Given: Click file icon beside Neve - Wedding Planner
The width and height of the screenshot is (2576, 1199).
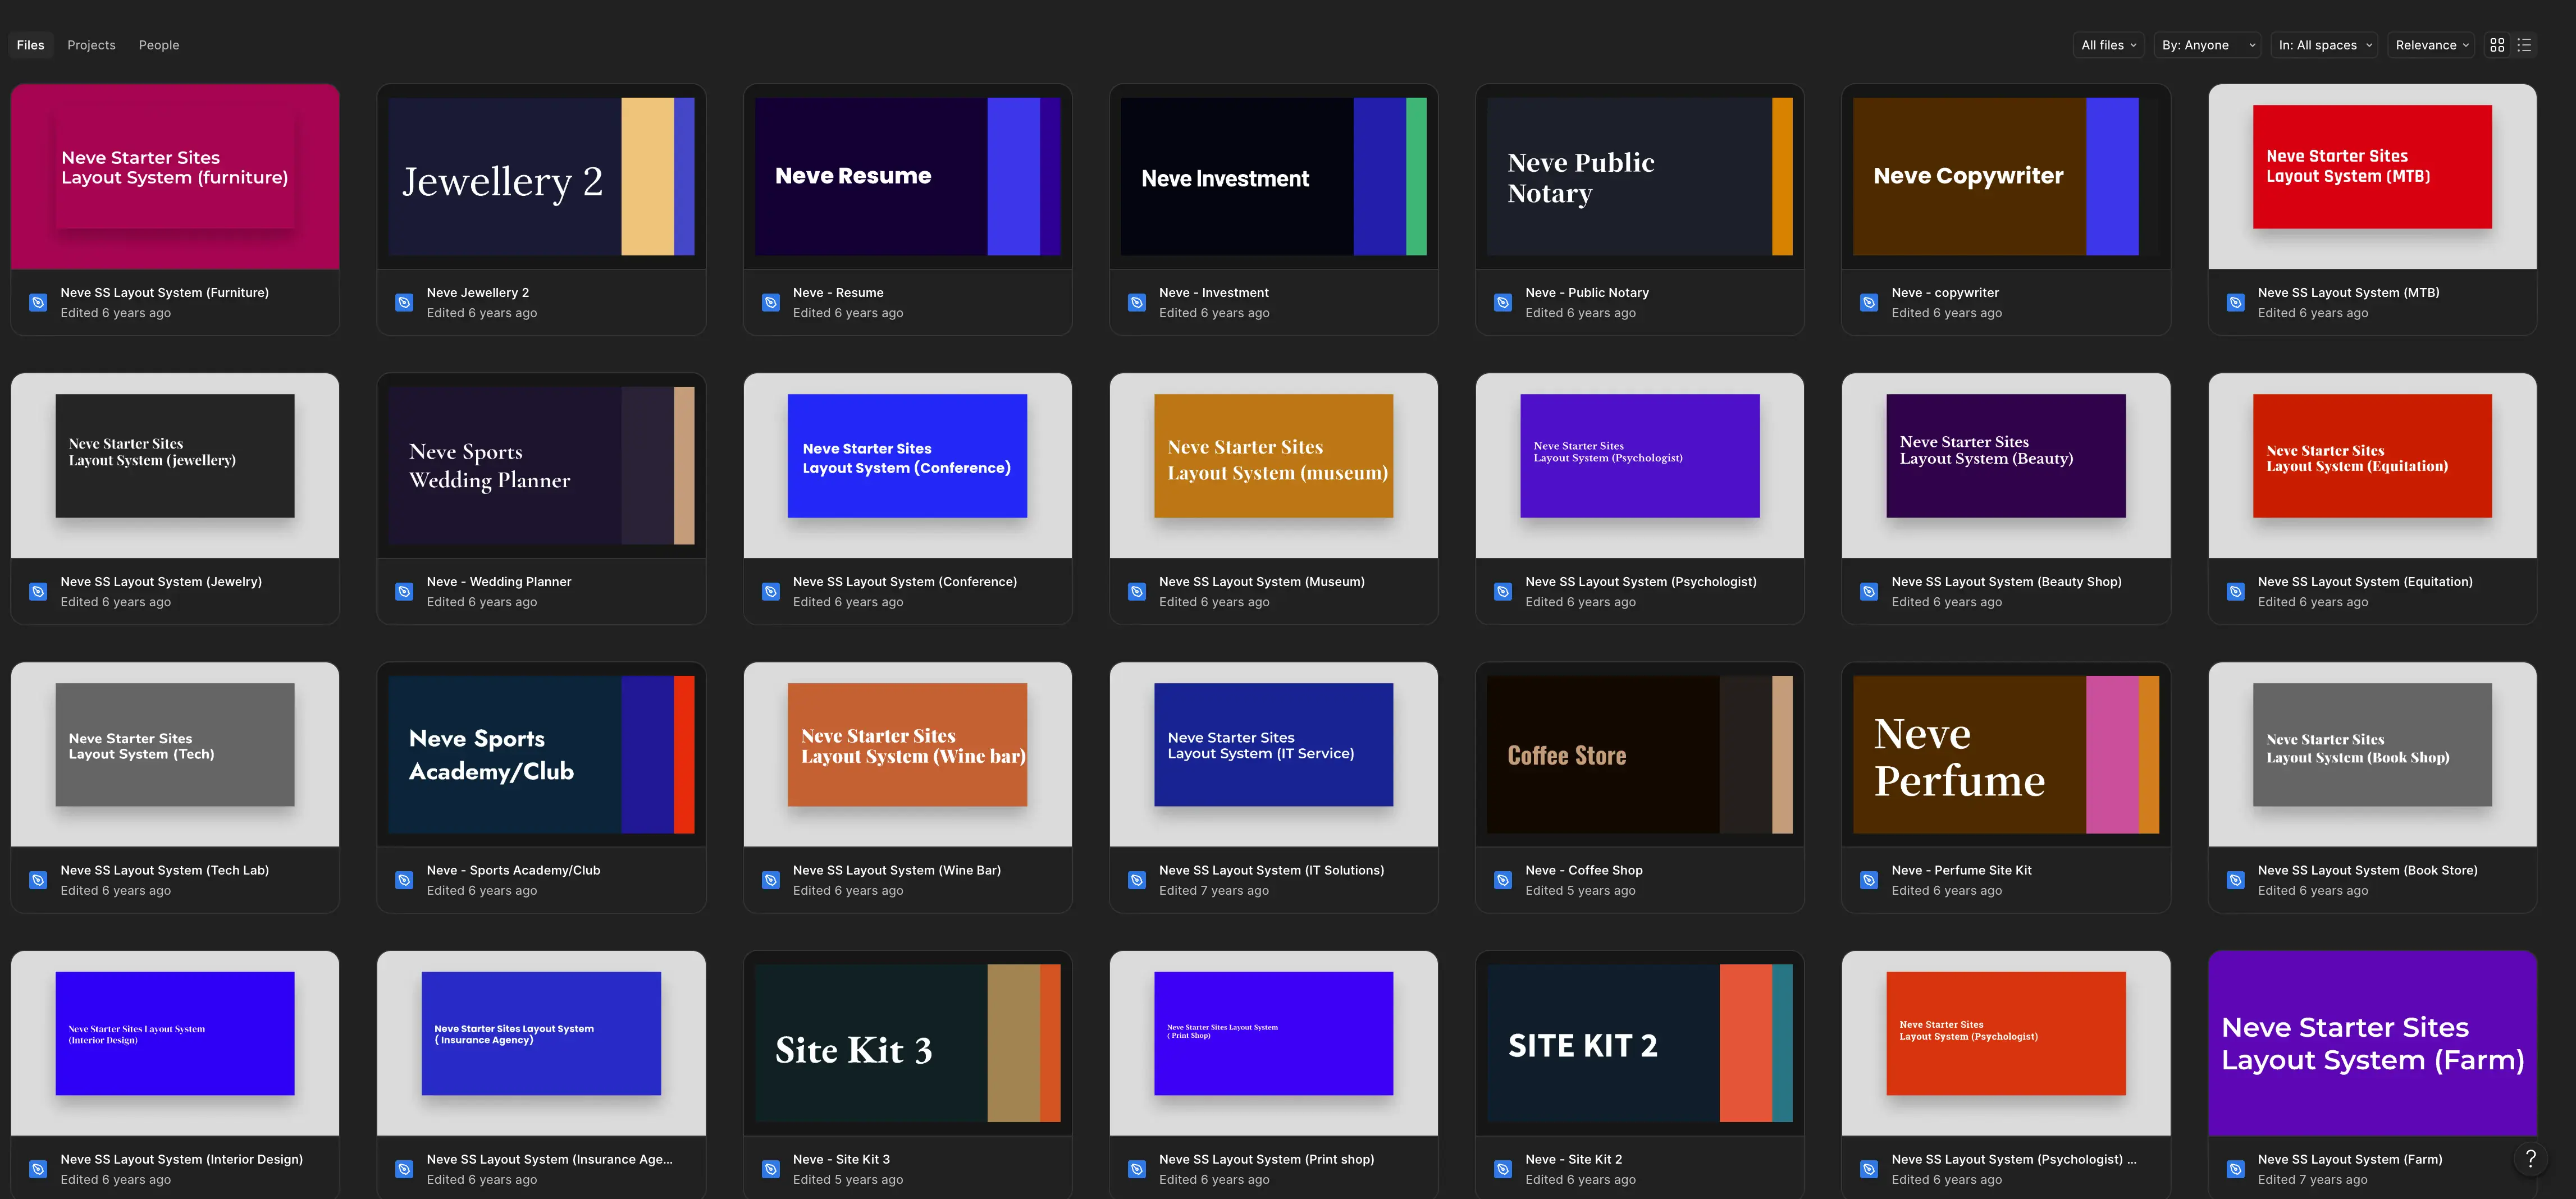Looking at the screenshot, I should [x=404, y=591].
